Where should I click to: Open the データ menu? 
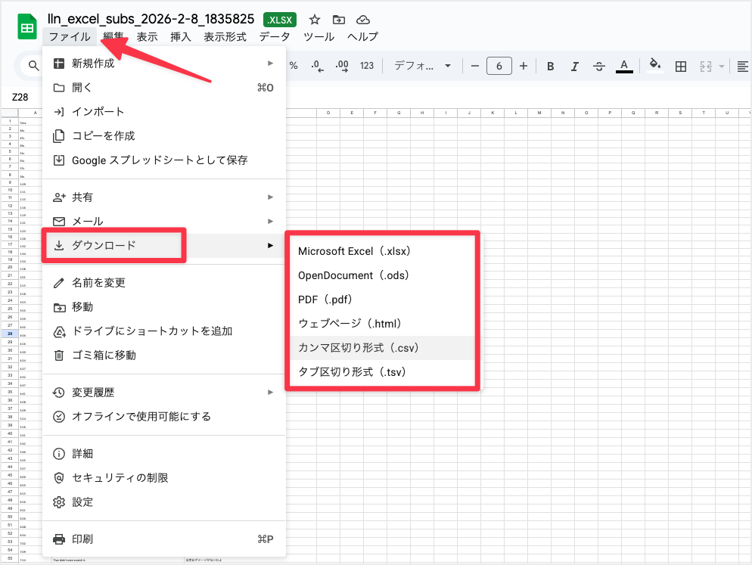click(275, 36)
